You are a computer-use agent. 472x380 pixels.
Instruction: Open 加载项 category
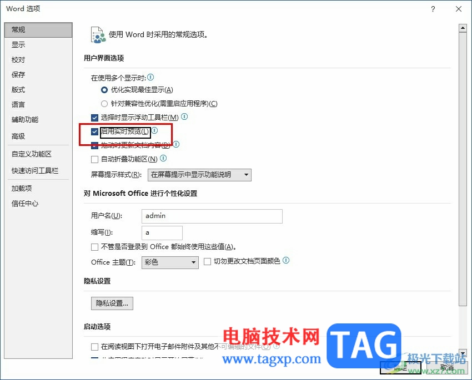tap(38, 189)
